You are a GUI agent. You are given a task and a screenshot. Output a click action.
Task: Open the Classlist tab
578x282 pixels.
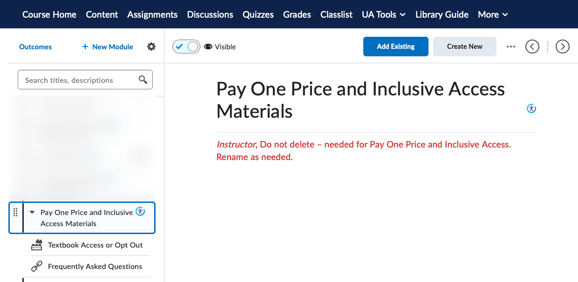coord(336,14)
